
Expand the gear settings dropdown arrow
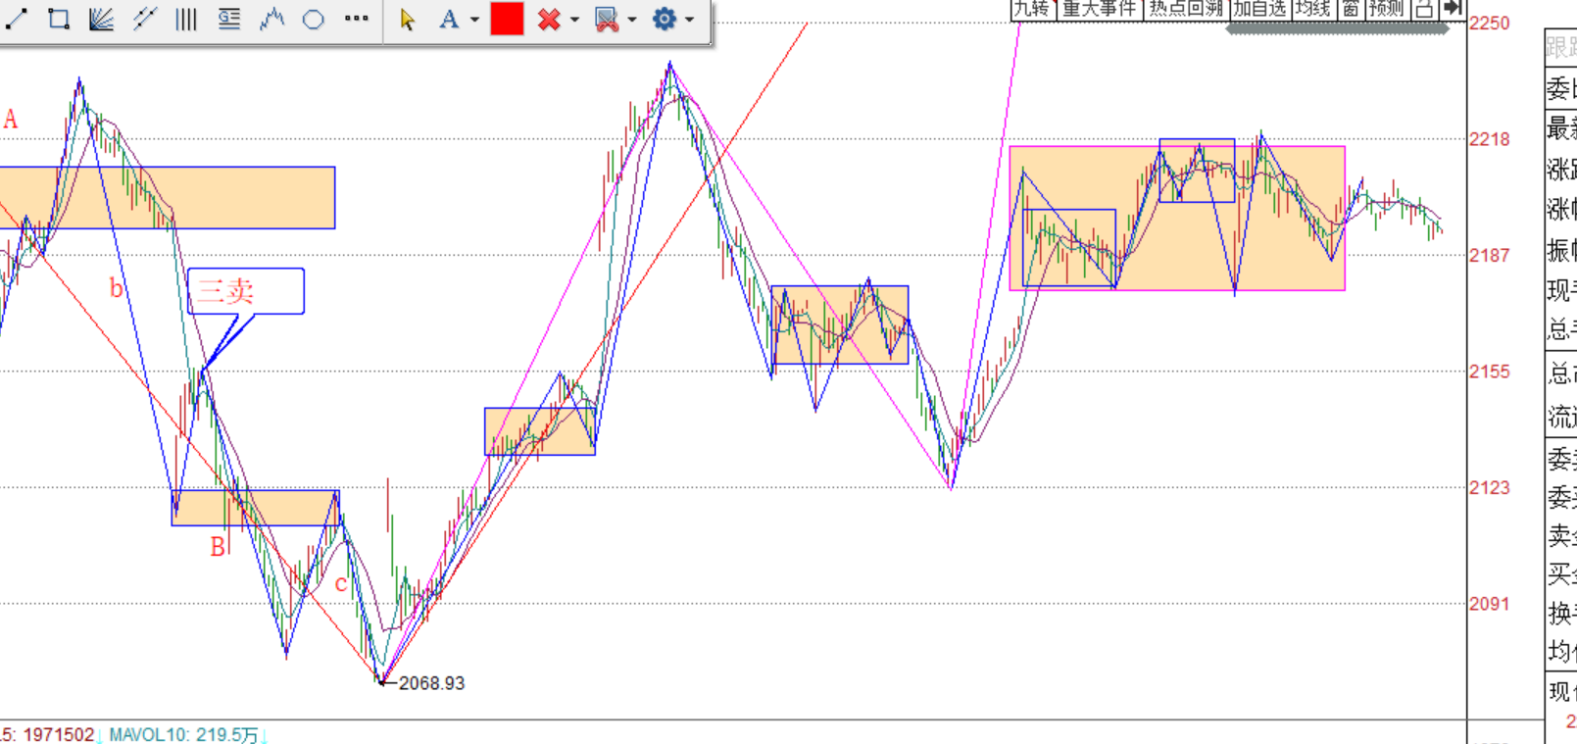690,20
